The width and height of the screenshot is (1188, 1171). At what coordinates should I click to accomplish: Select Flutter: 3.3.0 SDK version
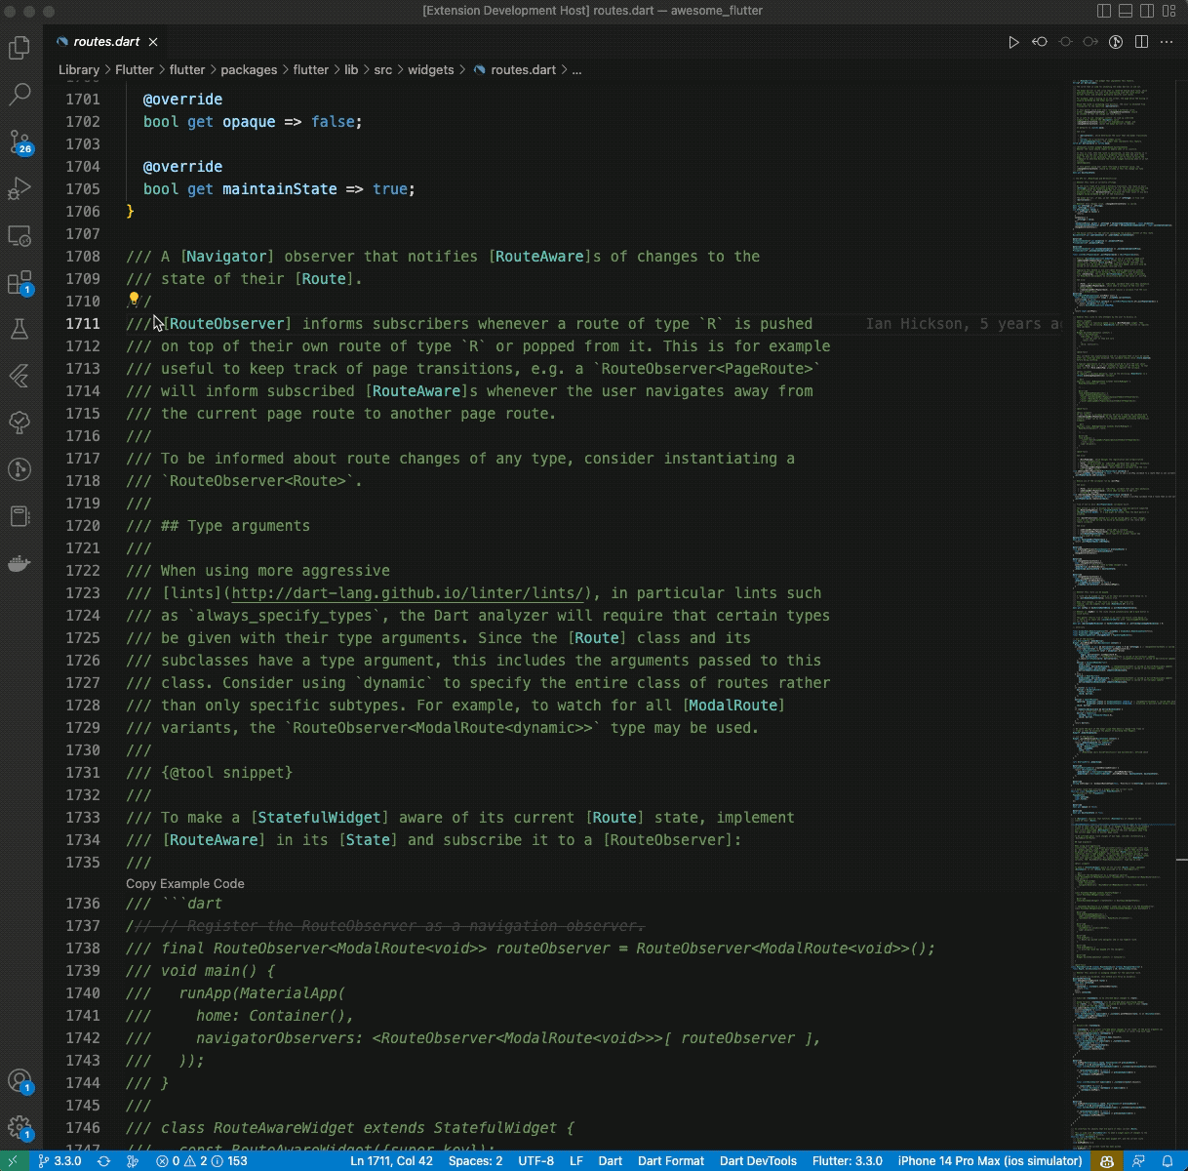click(848, 1161)
